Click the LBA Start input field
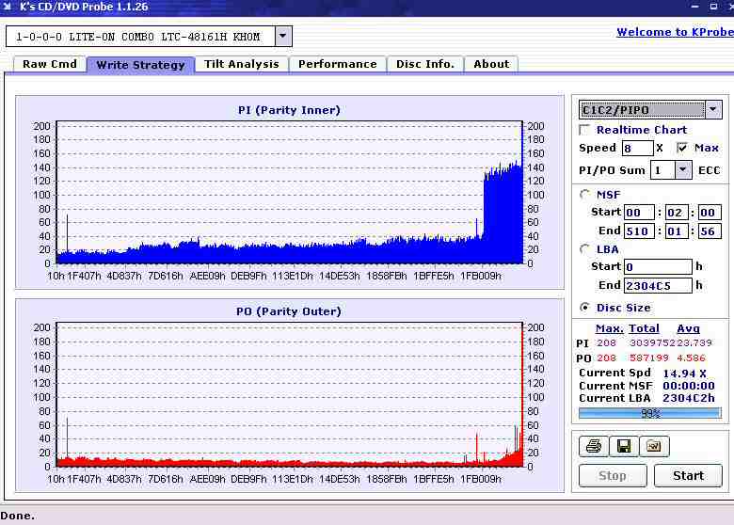This screenshot has height=525, width=734. tap(658, 266)
